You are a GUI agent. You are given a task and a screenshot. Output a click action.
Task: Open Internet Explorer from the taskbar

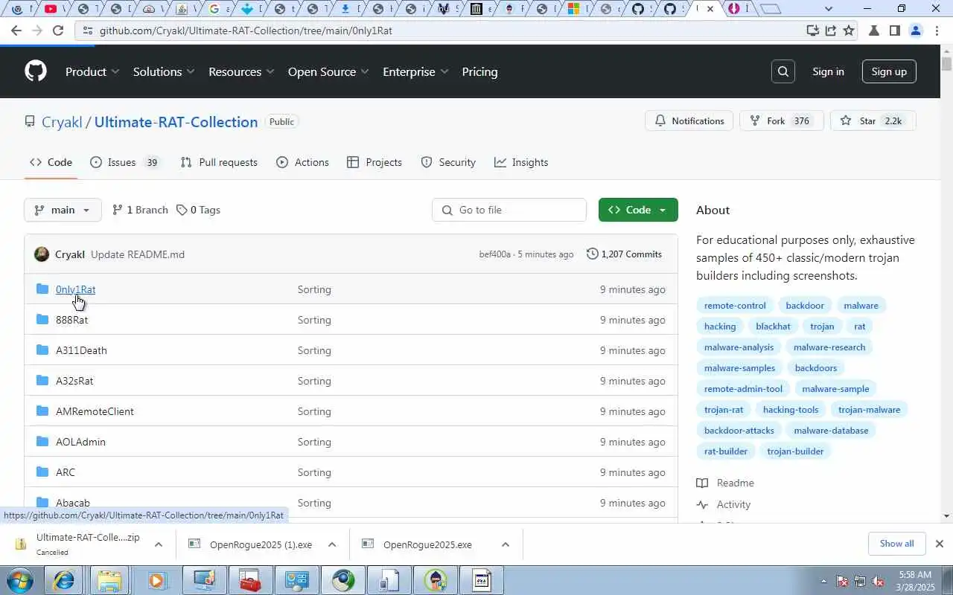pos(64,580)
